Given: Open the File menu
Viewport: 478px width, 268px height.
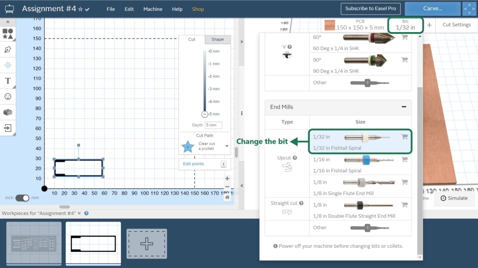Looking at the screenshot, I should click(x=111, y=9).
